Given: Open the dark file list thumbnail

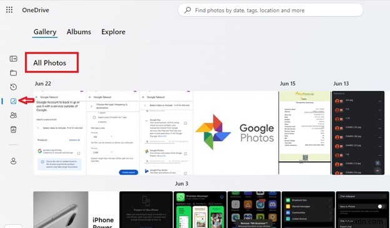Looking at the screenshot, I should point(358,133).
